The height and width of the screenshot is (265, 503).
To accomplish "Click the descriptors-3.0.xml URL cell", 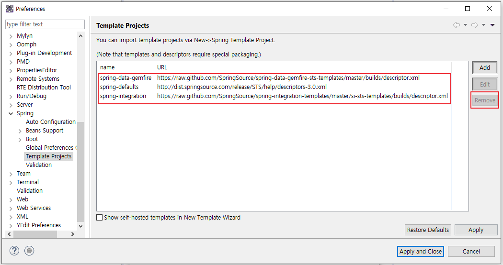I will [x=241, y=87].
